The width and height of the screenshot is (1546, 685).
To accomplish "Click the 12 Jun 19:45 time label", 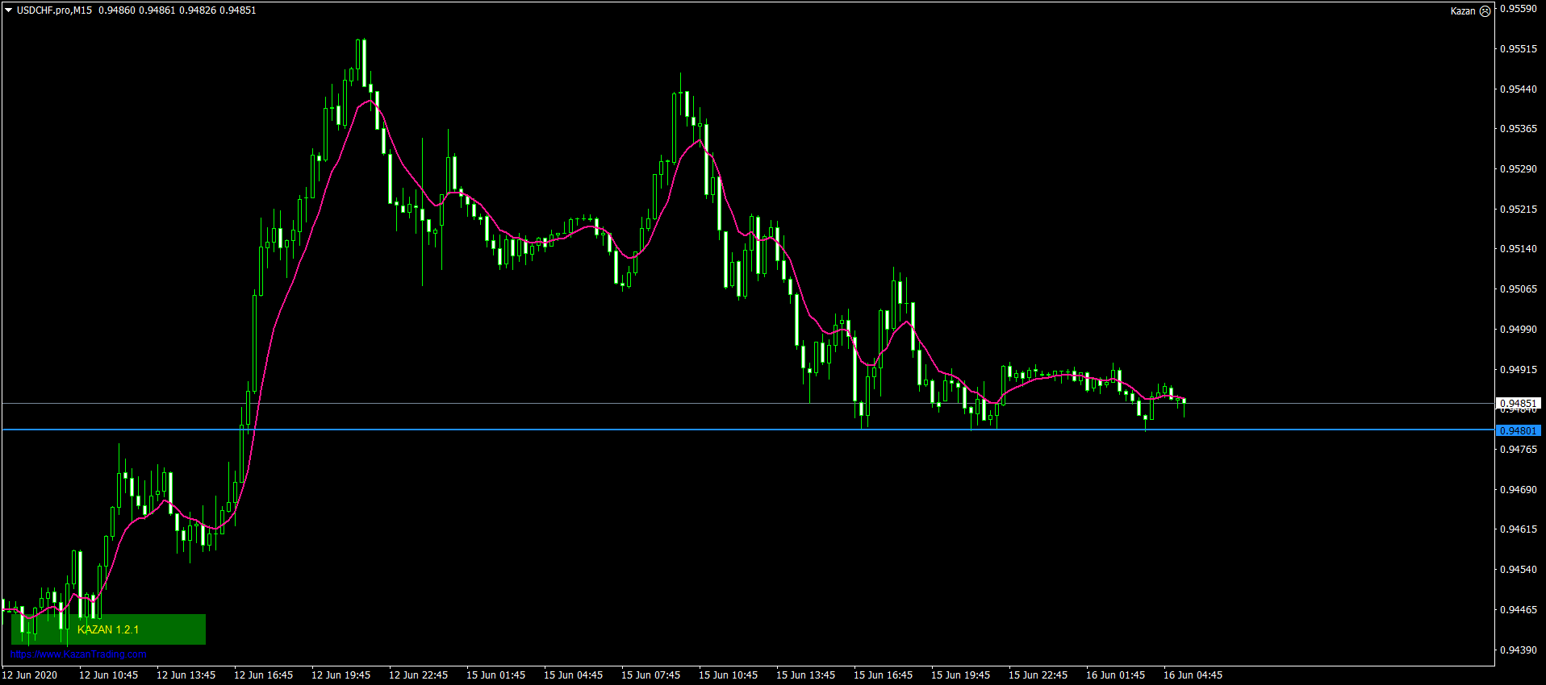I will click(x=341, y=675).
